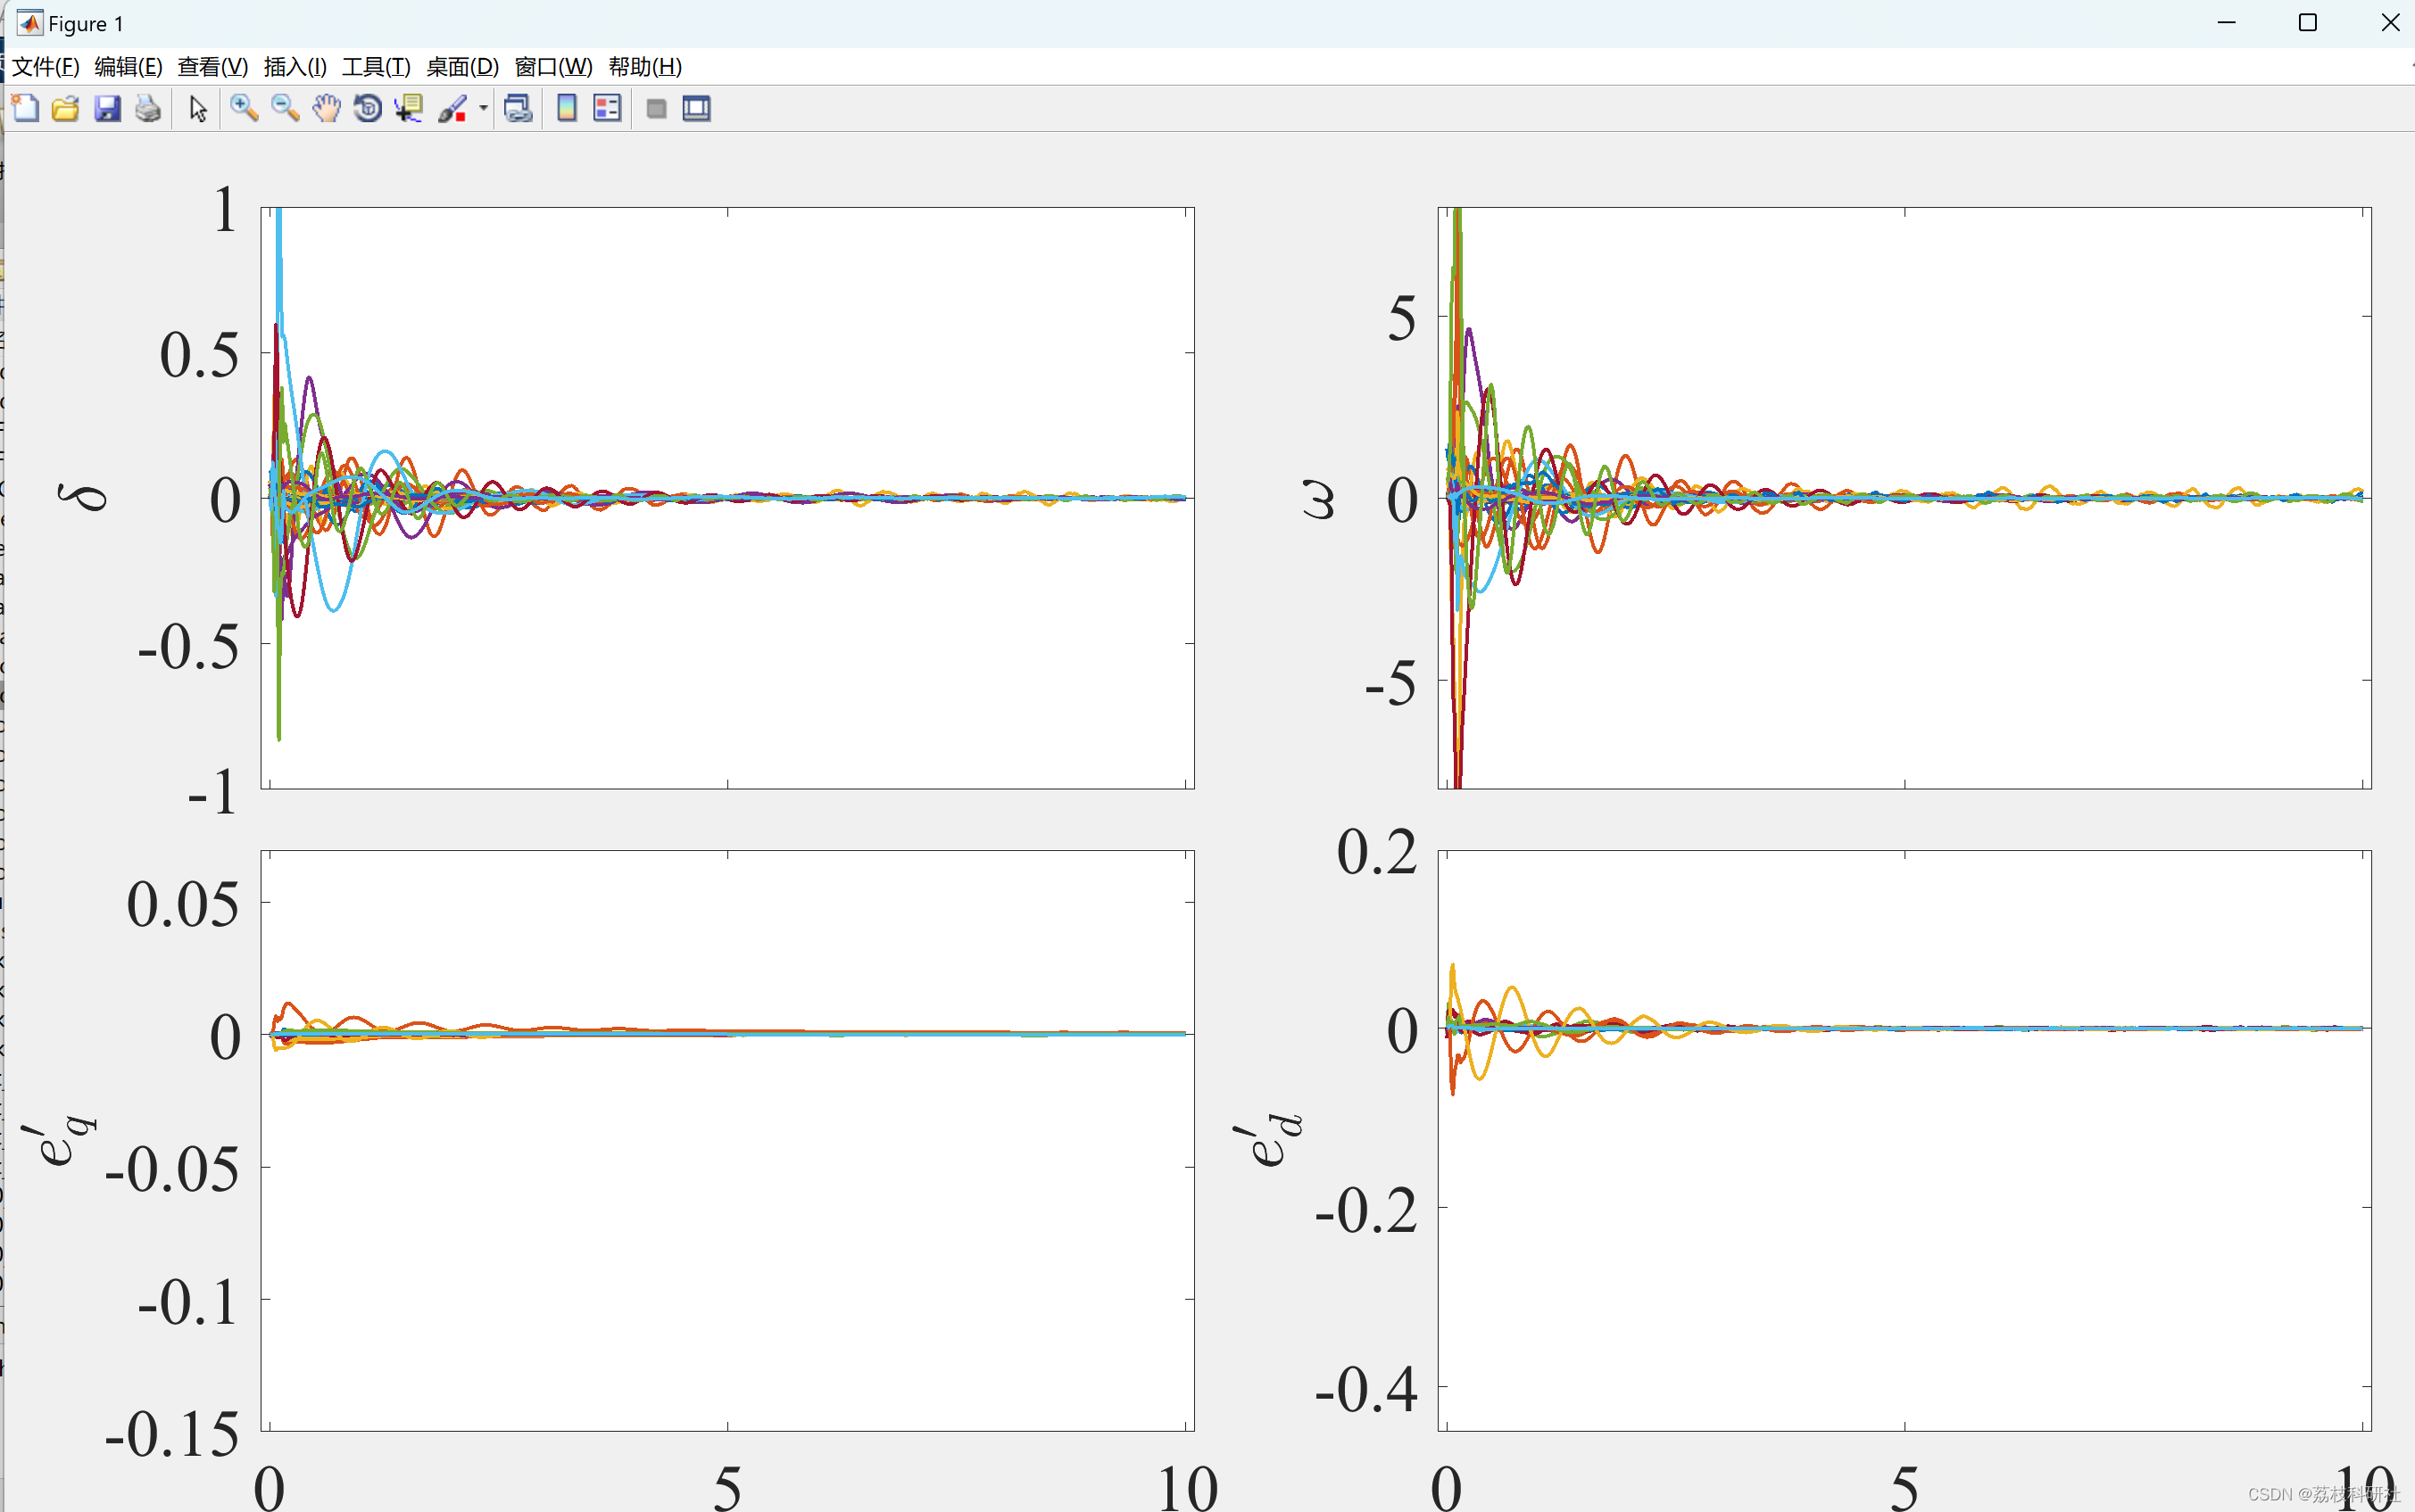Select the e'd y-axis label
This screenshot has width=2415, height=1512.
pos(1267,1139)
